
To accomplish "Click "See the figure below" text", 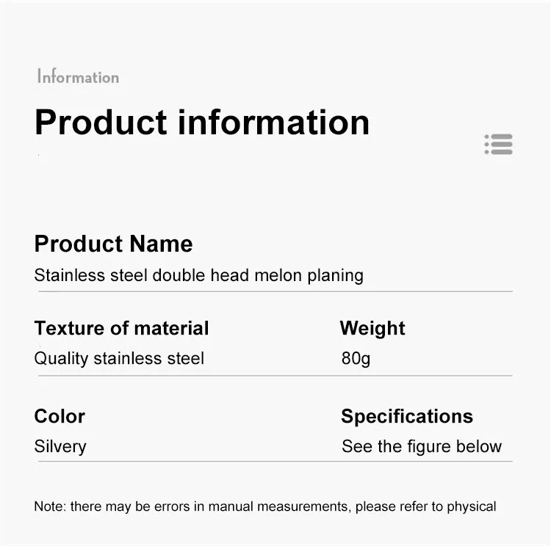I will pyautogui.click(x=421, y=446).
